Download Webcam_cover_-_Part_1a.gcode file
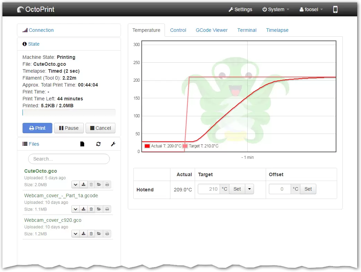Screen dimensions: 361x272 click(83, 209)
